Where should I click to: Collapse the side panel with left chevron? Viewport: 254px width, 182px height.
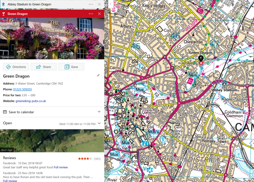[x=111, y=4]
